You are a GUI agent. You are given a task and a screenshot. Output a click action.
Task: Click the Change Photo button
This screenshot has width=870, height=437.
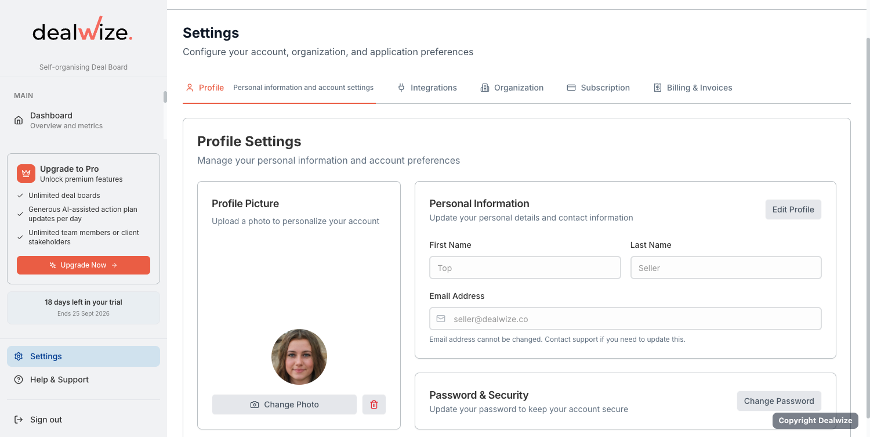[x=284, y=405]
